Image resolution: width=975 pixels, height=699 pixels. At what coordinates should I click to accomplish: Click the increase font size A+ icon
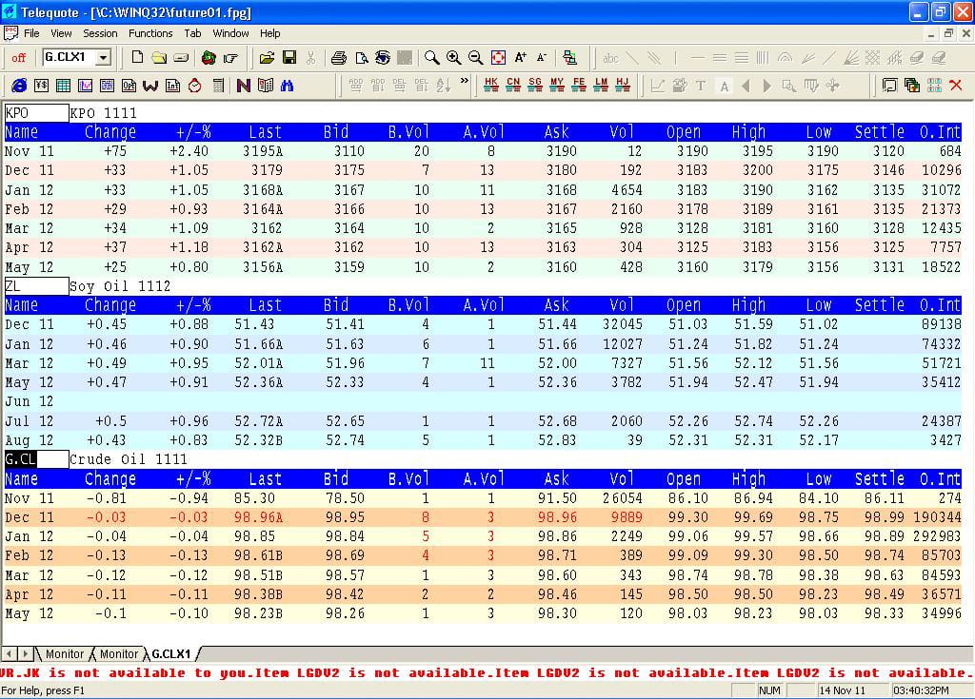(x=520, y=58)
